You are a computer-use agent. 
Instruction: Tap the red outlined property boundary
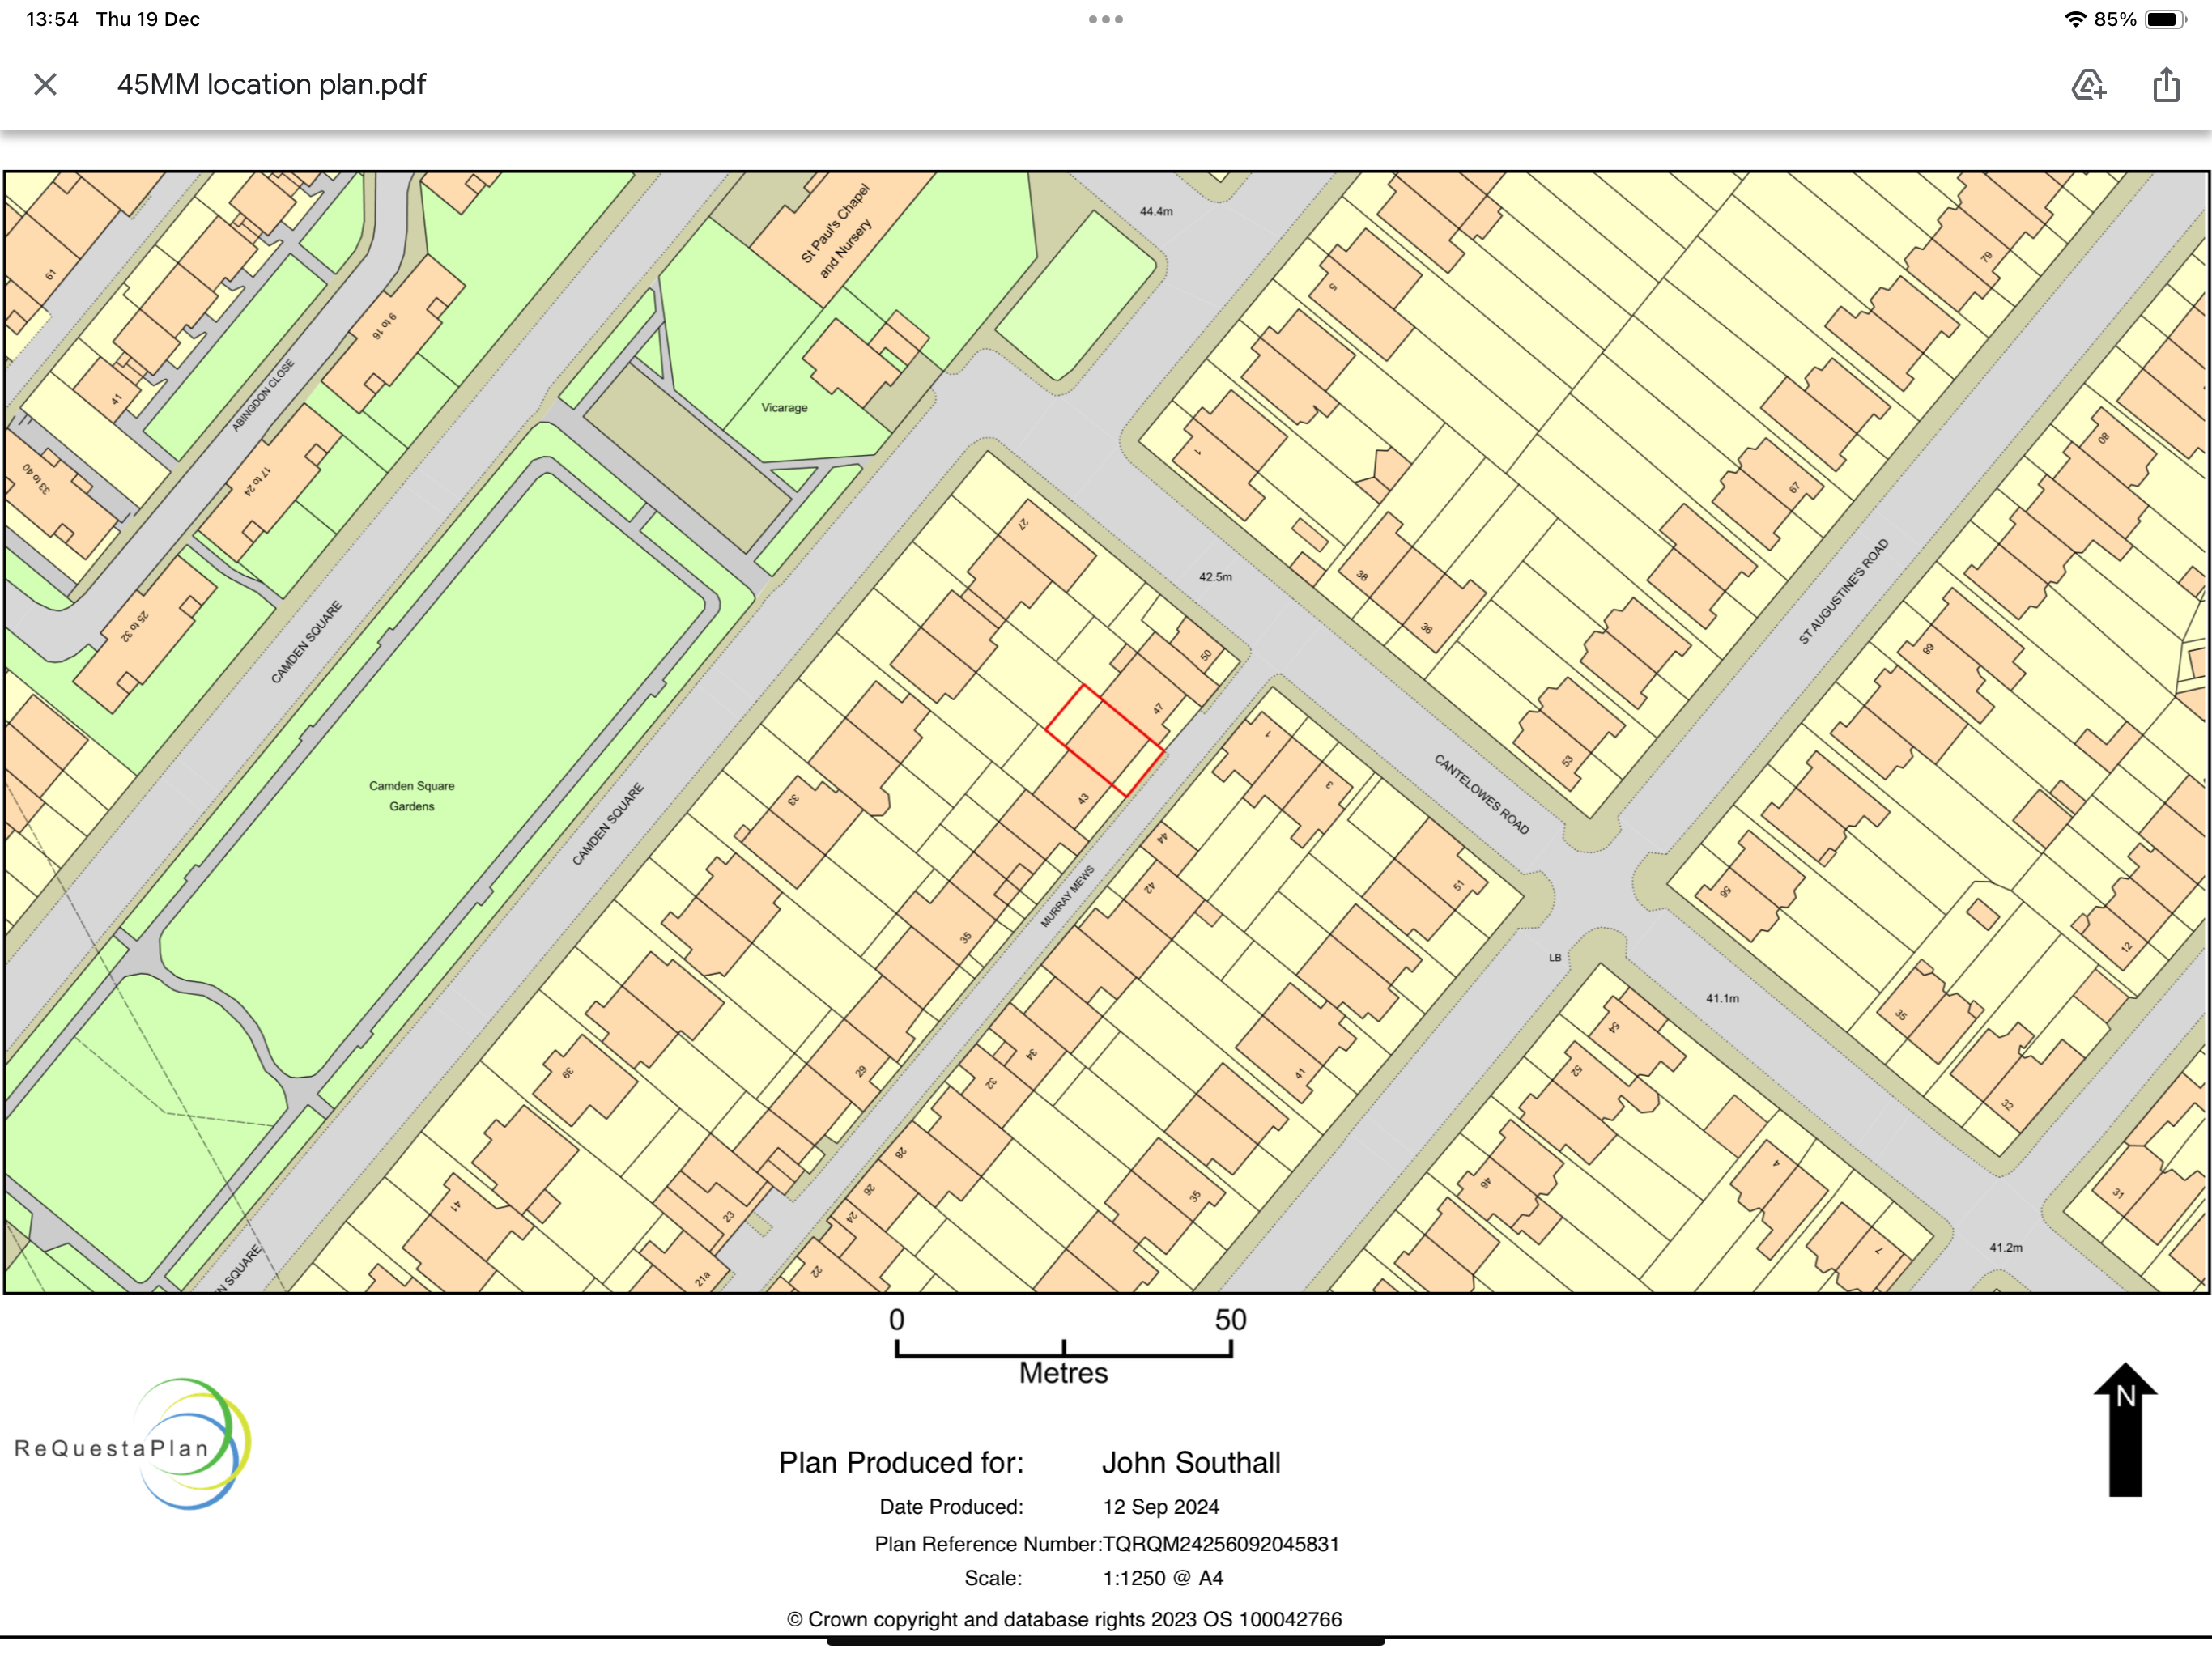1104,741
